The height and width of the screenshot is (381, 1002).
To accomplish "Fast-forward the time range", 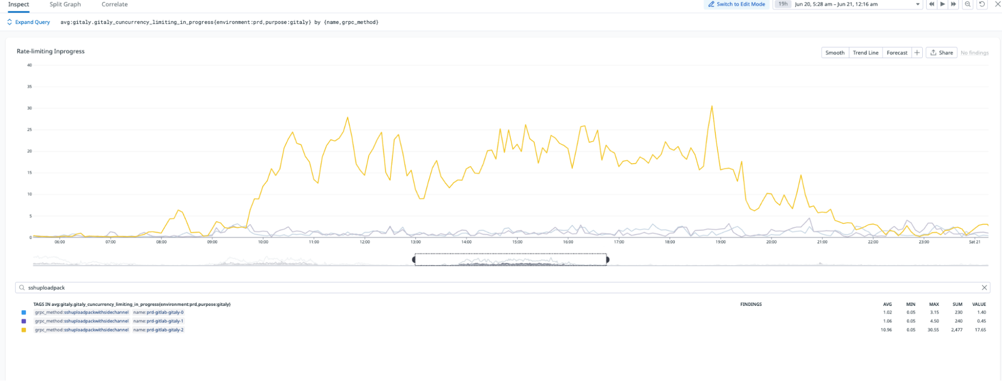I will coord(953,4).
